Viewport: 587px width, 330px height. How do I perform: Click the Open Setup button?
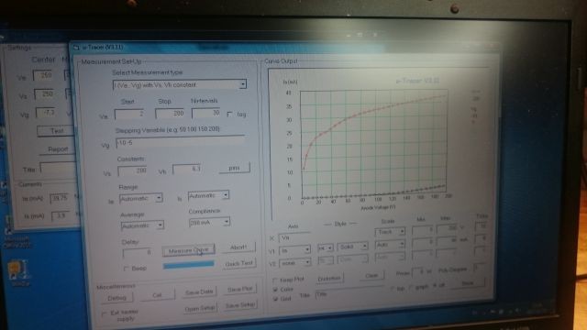click(x=200, y=309)
